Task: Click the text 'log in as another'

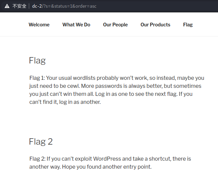Action: [x=80, y=102]
